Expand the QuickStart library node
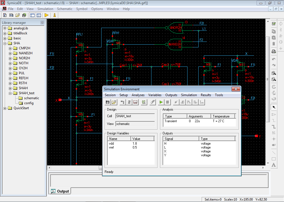Image resolution: width=284 pixels, height=202 pixels. click(5, 108)
